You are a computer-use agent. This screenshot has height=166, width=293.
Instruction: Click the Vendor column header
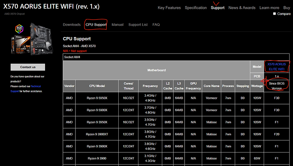[69, 86]
